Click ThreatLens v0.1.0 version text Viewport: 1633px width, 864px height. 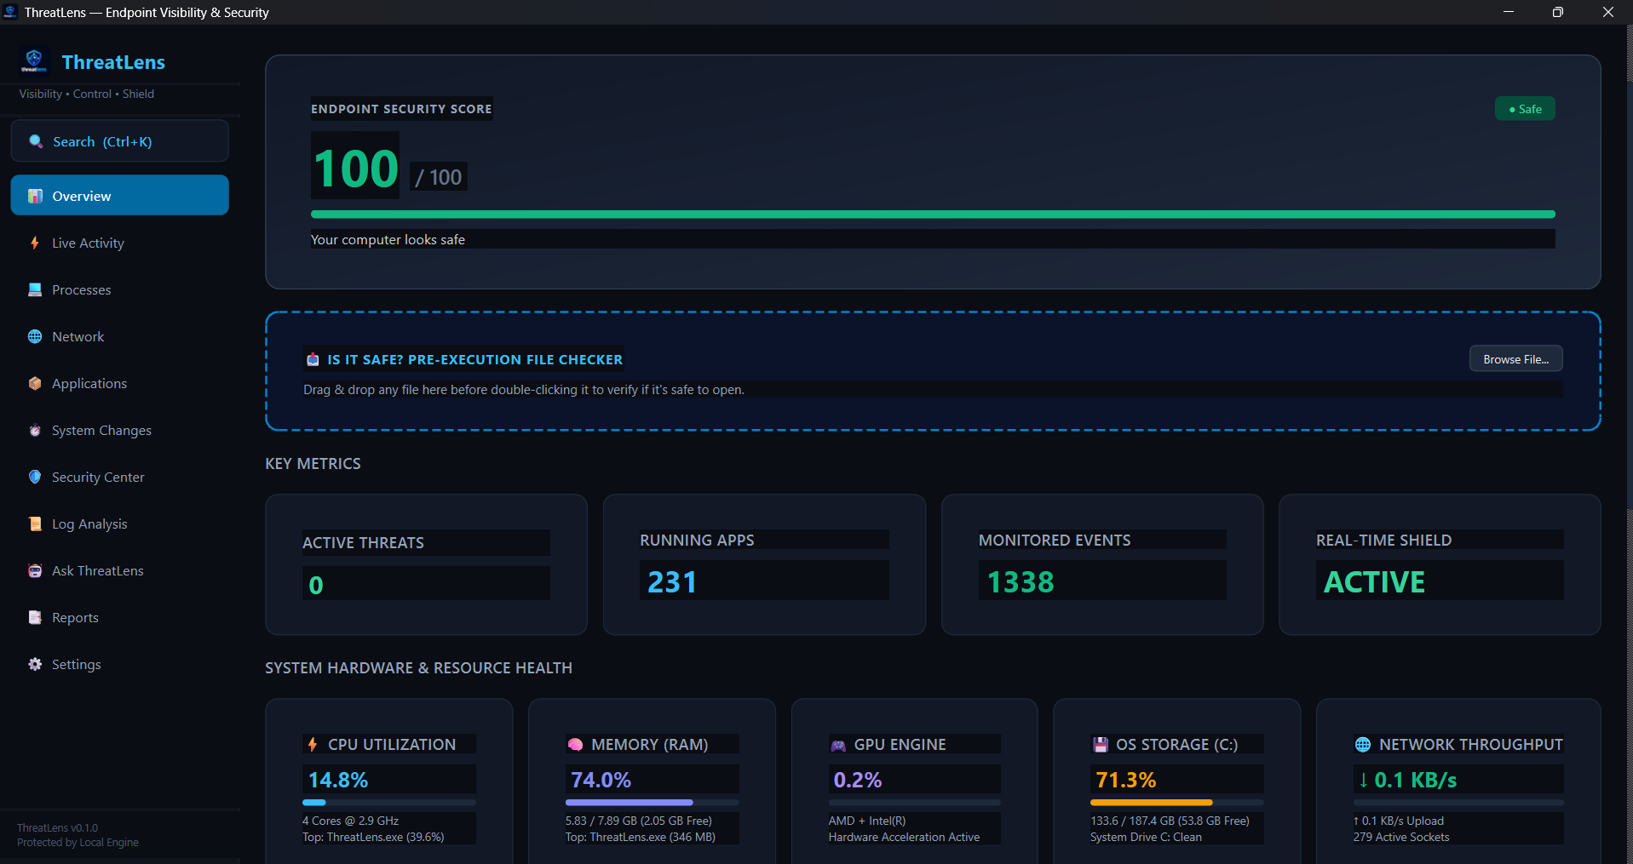(x=57, y=827)
